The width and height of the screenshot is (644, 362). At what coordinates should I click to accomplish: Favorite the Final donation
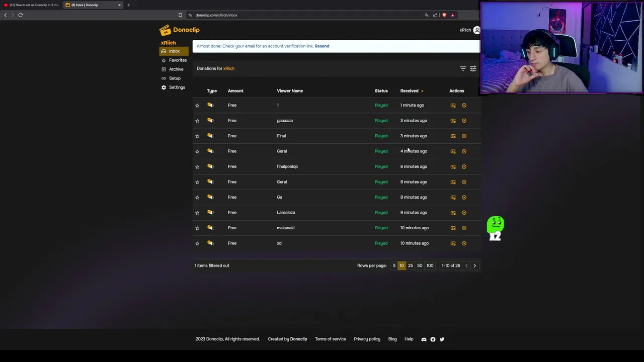(x=197, y=136)
